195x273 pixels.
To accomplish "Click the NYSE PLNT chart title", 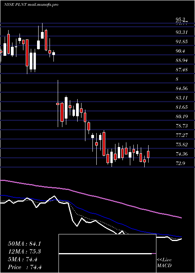I will pyautogui.click(x=31, y=5).
